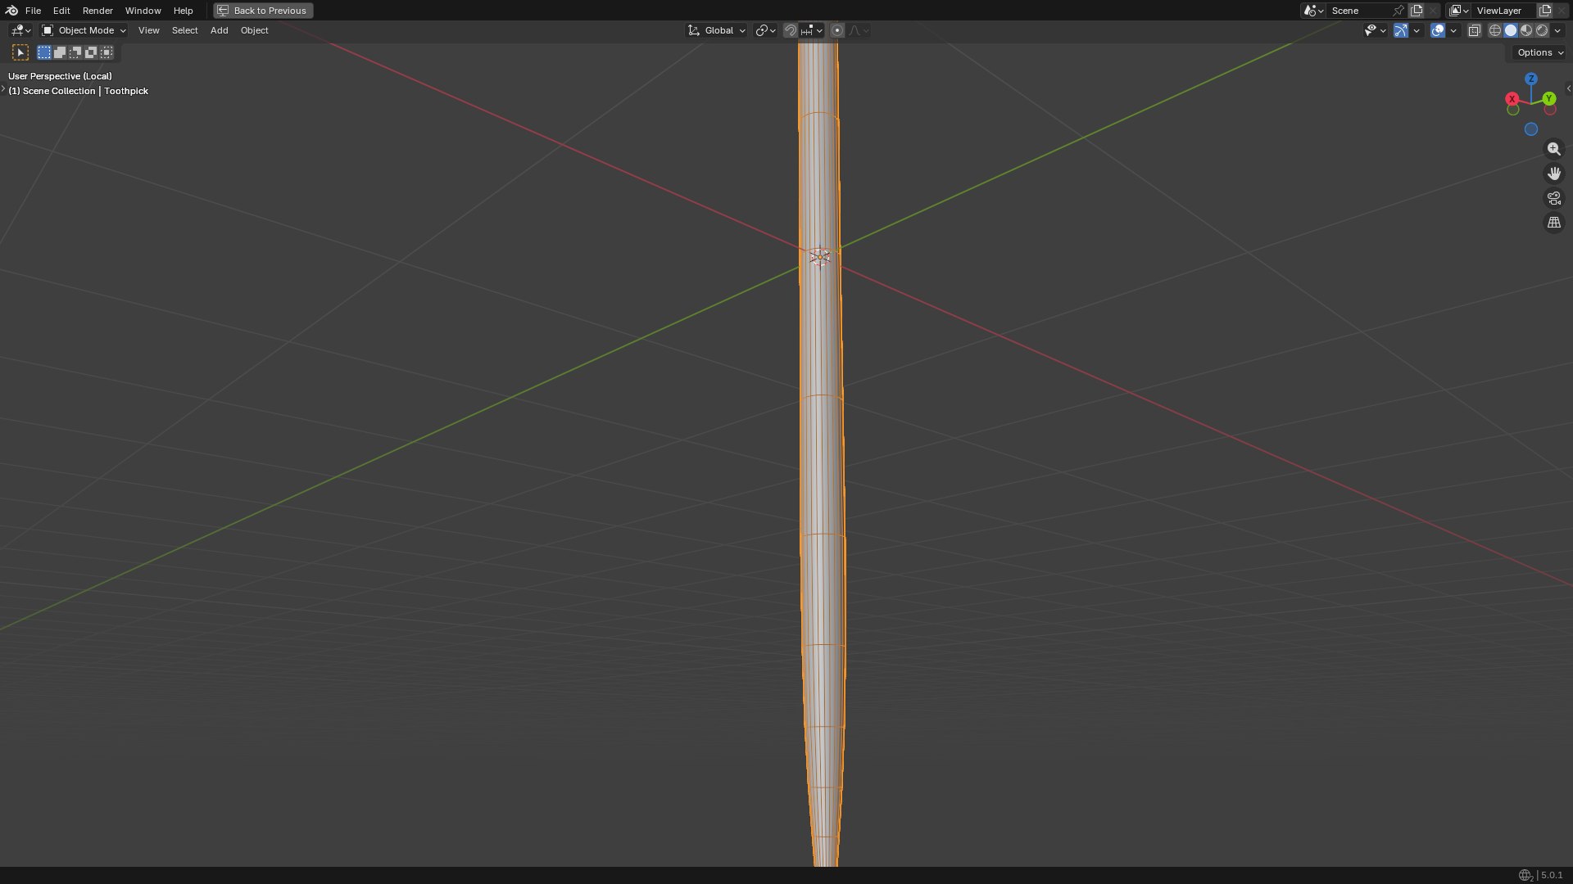This screenshot has width=1573, height=884.
Task: Open the proportional falloff curve dropdown
Action: point(859,30)
